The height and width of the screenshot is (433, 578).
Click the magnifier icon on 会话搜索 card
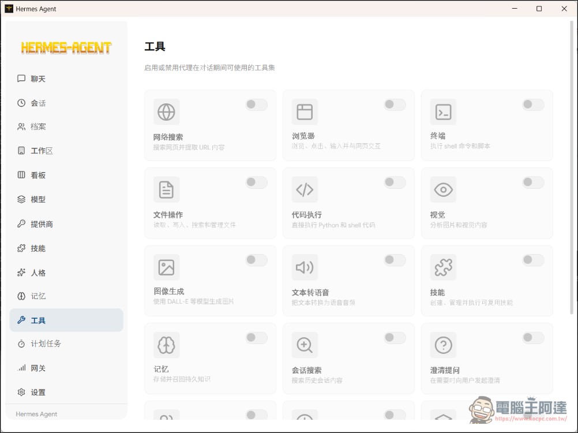[305, 345]
